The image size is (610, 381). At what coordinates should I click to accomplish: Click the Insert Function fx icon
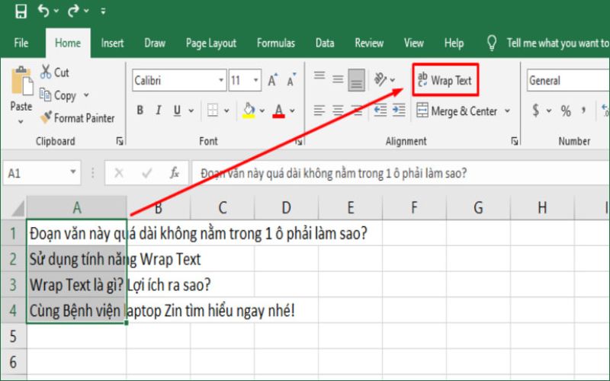175,173
